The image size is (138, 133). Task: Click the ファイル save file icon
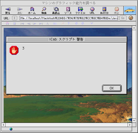point(80,9)
